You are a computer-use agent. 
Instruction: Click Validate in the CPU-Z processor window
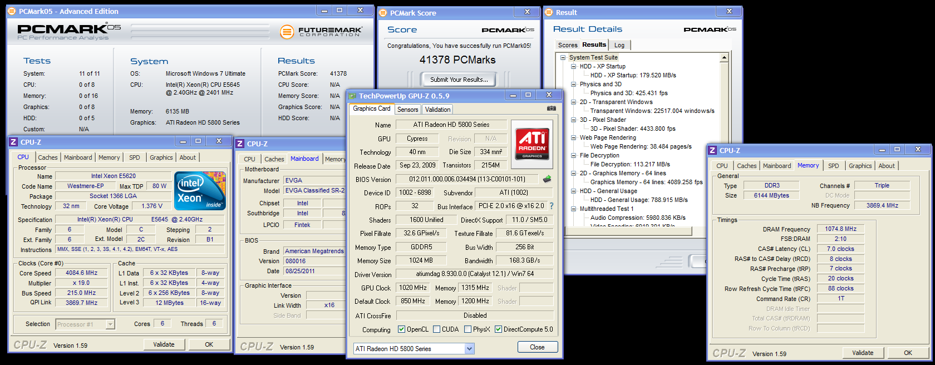pos(164,344)
